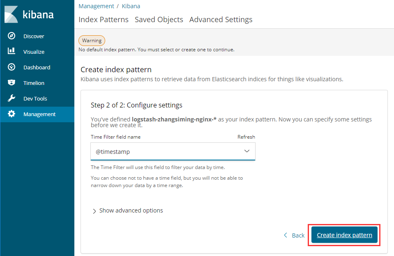Click the 'logstash-zhangsiming-nginx-*' pattern name
Viewport: 394px width, 256px height.
tap(174, 119)
